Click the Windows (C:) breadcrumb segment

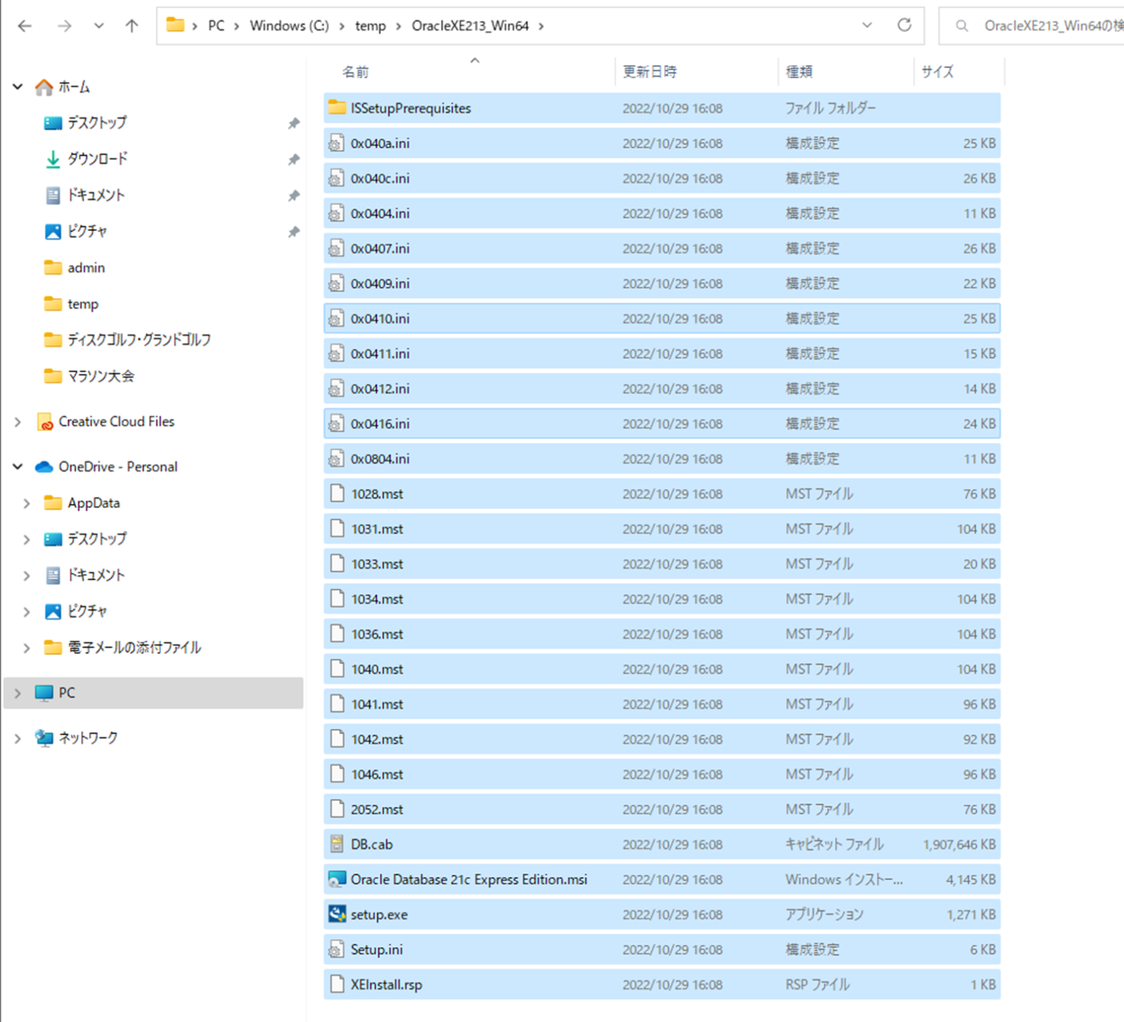click(x=289, y=26)
